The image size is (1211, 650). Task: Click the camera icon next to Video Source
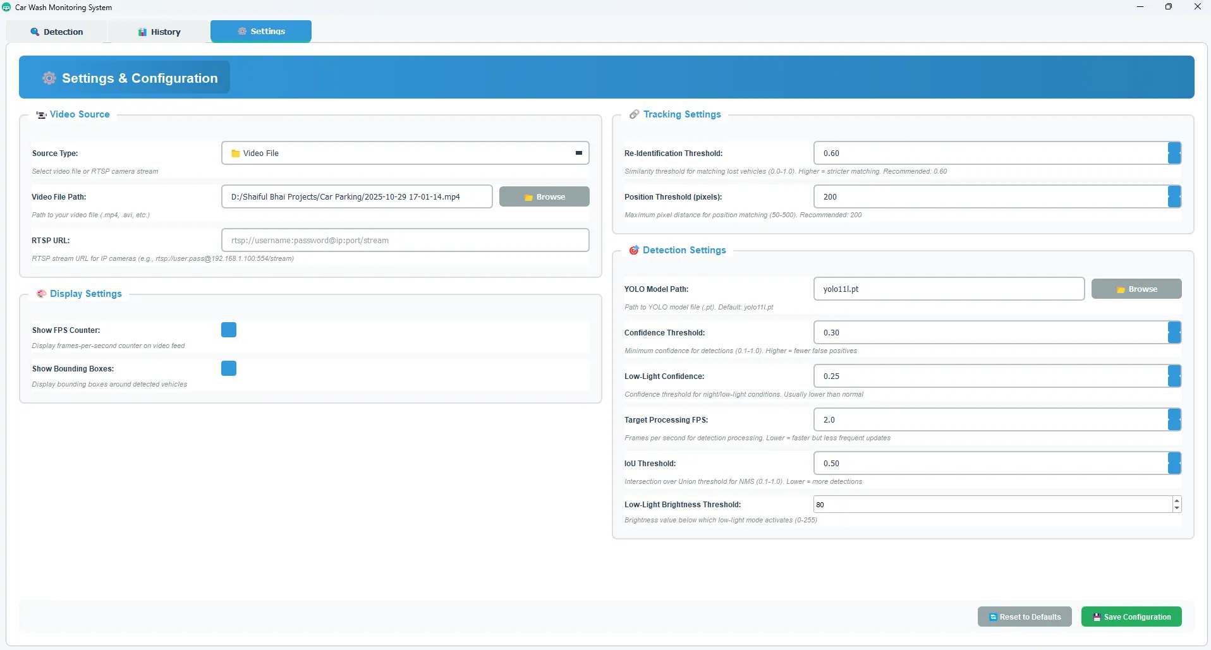pyautogui.click(x=41, y=115)
